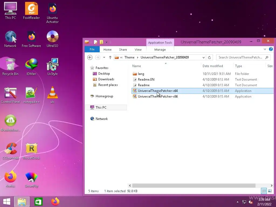Expand the ribbon with chevron arrow
Screen dimensions: 276x207
point(265,49)
